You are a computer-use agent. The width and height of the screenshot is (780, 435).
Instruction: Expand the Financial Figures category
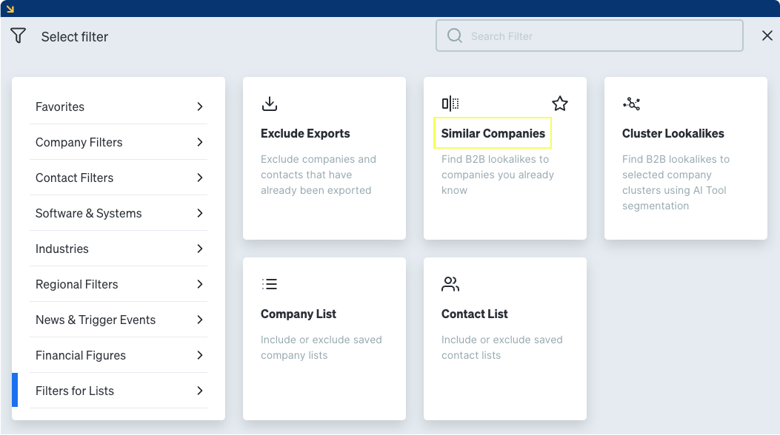point(119,355)
